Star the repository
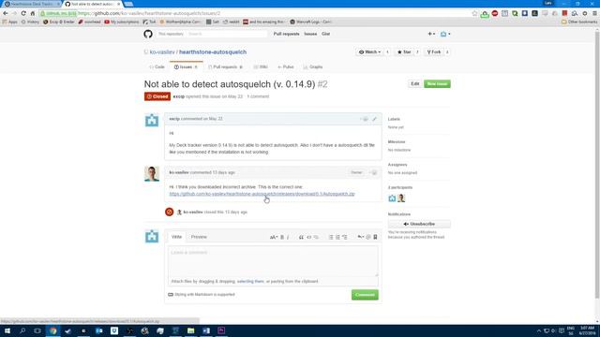600x337 pixels. click(404, 52)
